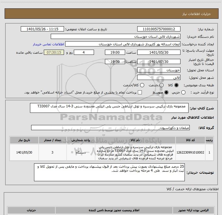This screenshot has height=215, width=222.
Task: Click the announcement date field 1401/05/26 - 11:15
Action: [42, 29]
